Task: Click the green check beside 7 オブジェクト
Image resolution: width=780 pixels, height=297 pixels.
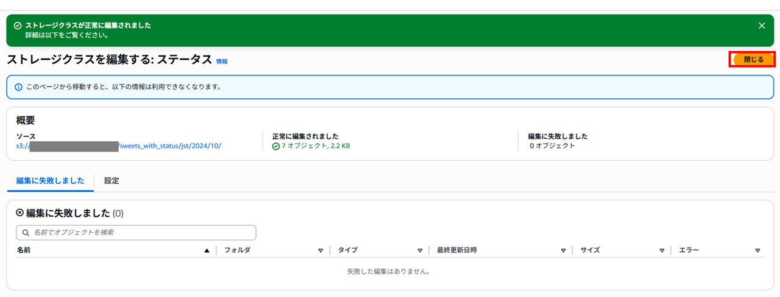Action: pos(275,146)
